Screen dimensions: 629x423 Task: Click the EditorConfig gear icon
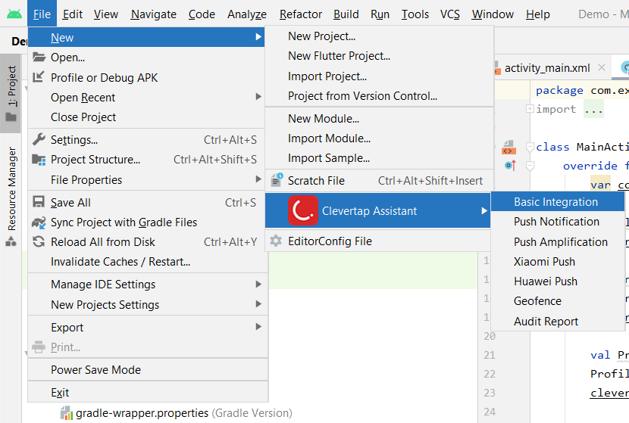[276, 241]
